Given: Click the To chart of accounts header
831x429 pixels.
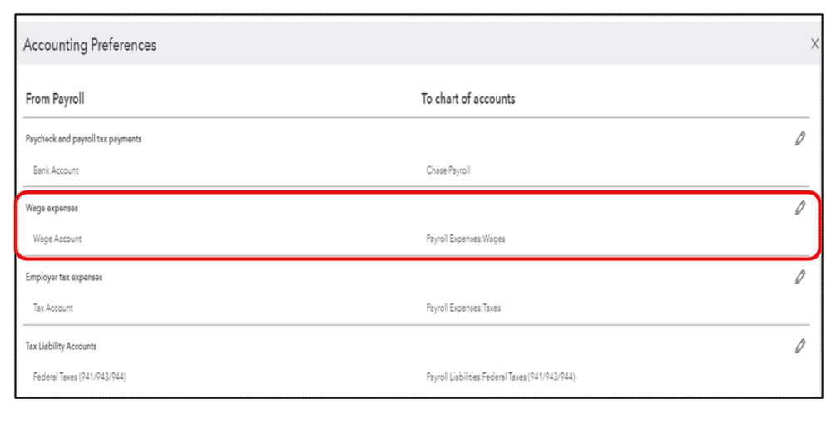Looking at the screenshot, I should (468, 99).
